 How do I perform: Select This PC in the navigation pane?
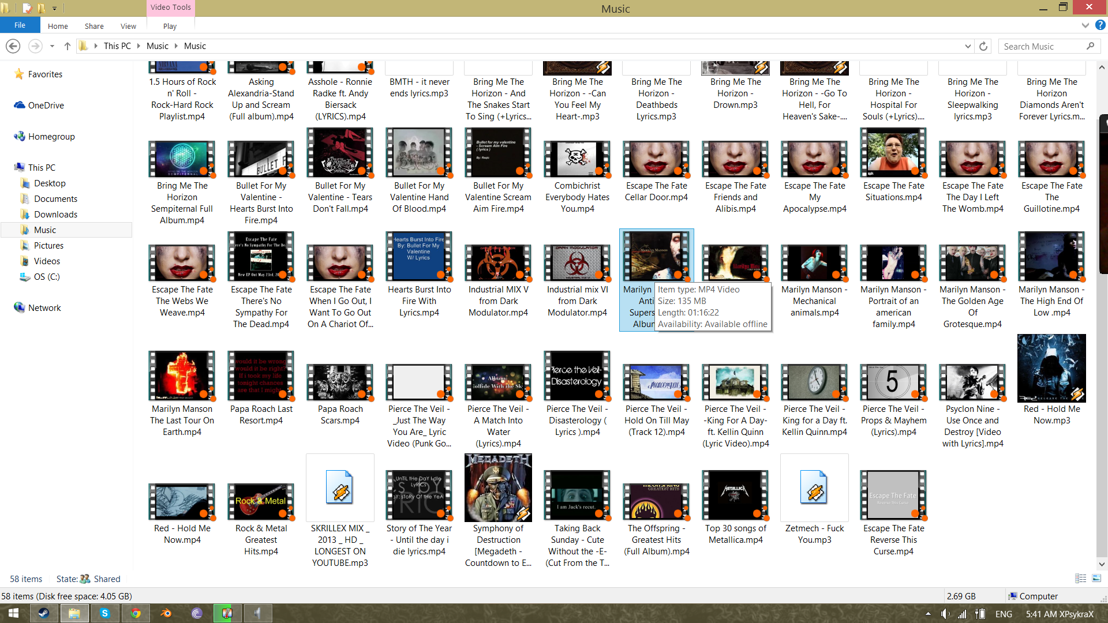pos(42,168)
